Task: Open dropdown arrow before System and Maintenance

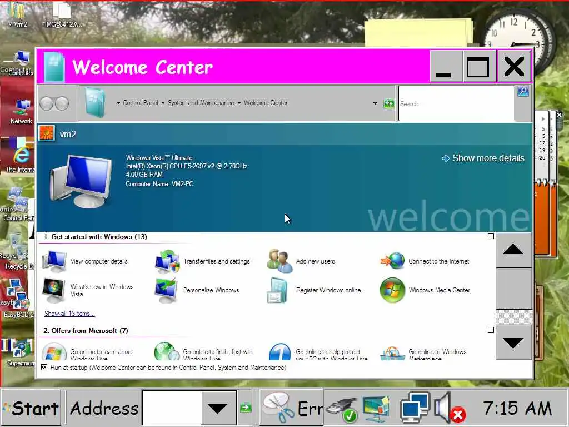Action: point(163,103)
